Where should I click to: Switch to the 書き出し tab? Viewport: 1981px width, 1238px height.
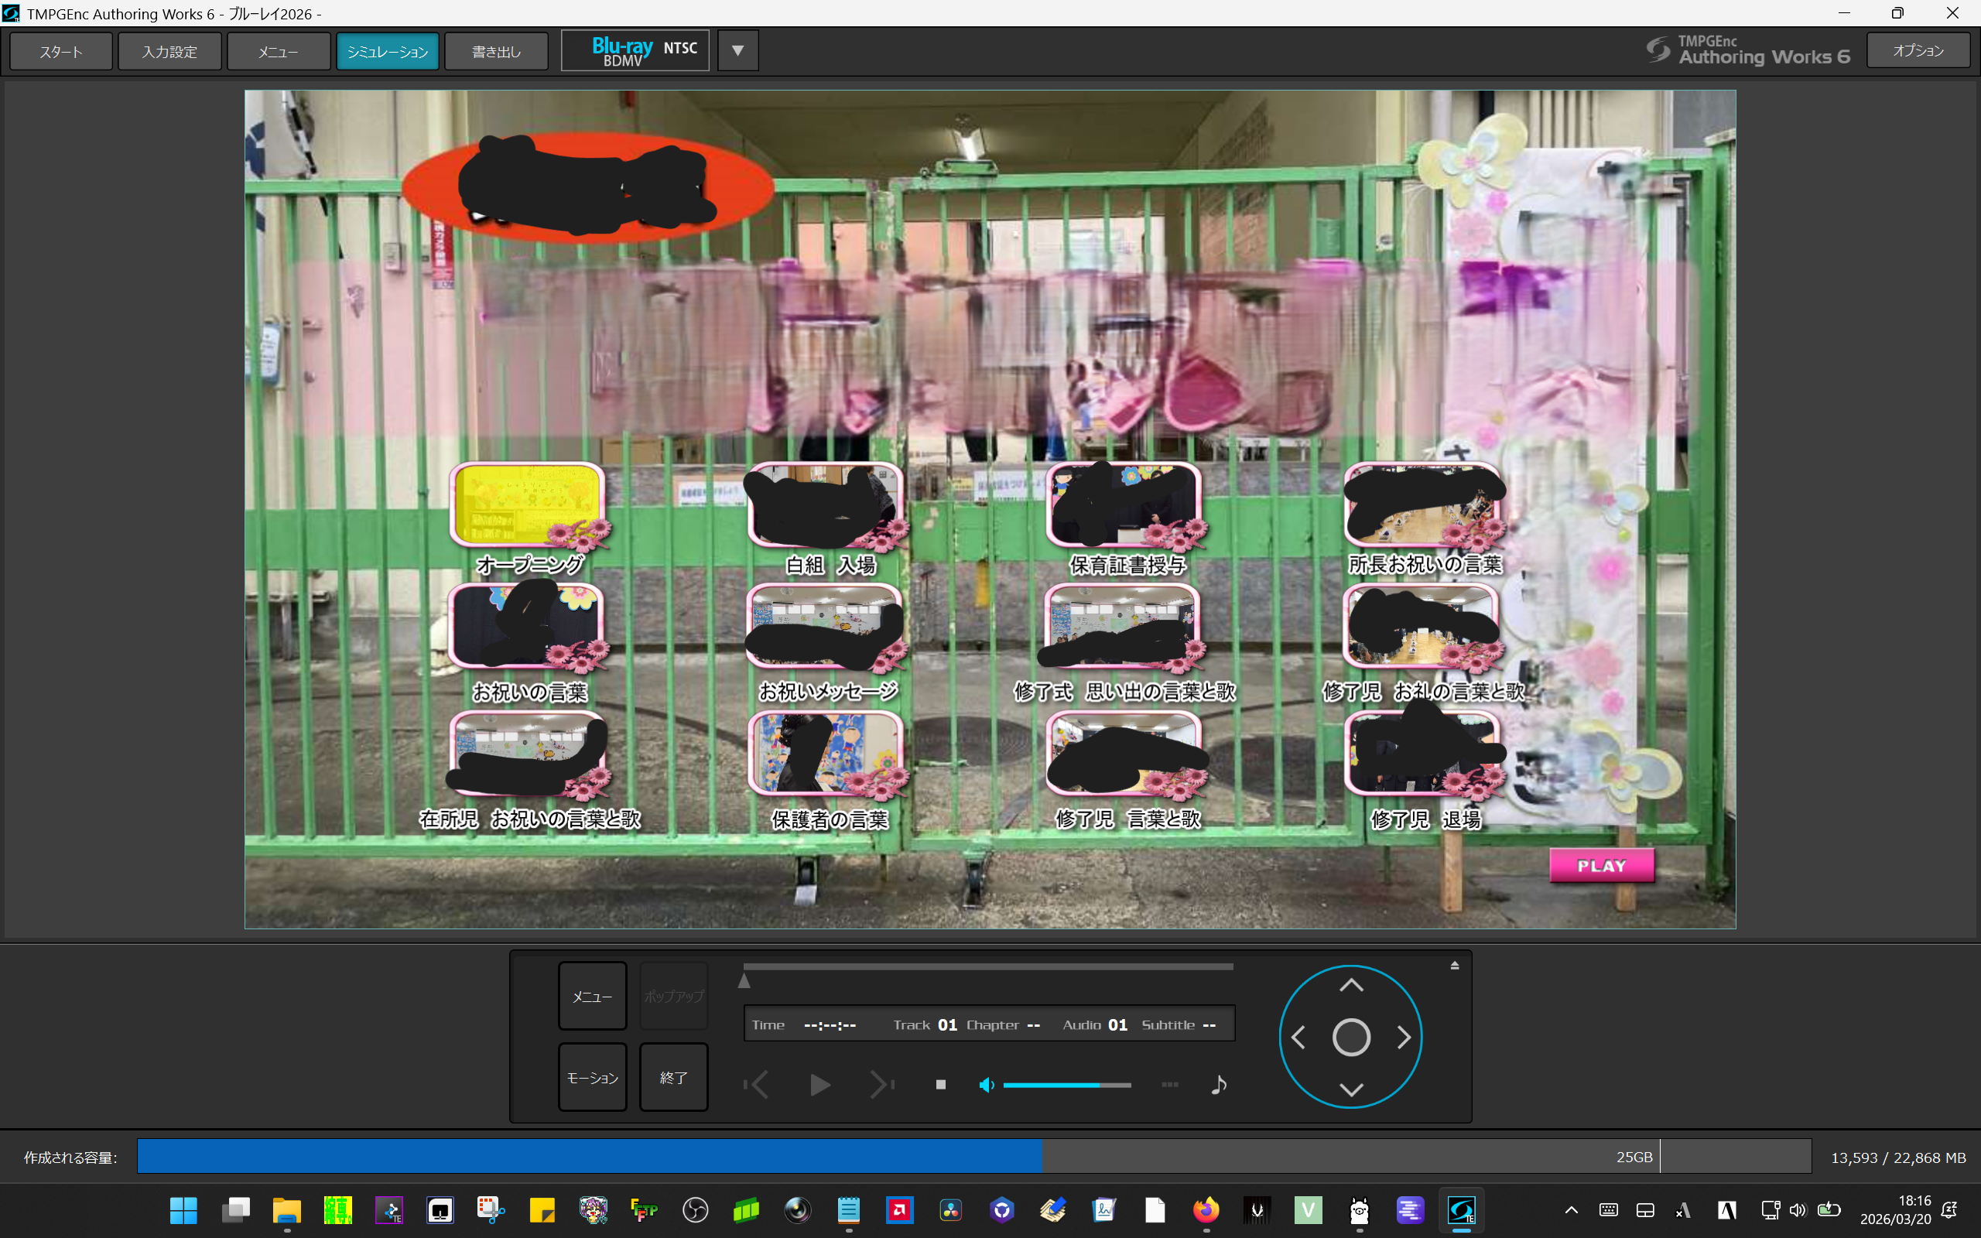496,52
